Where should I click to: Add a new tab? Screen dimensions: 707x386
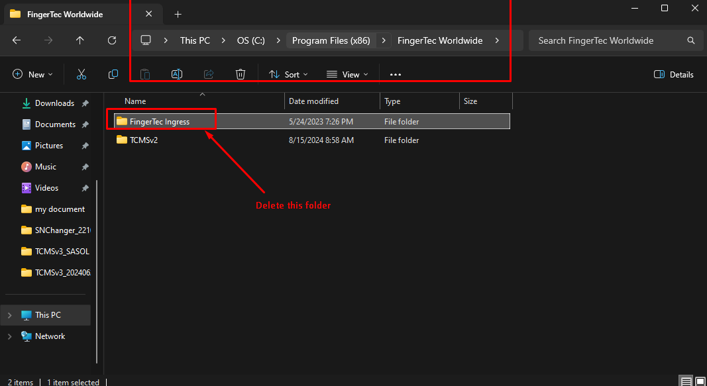point(178,15)
